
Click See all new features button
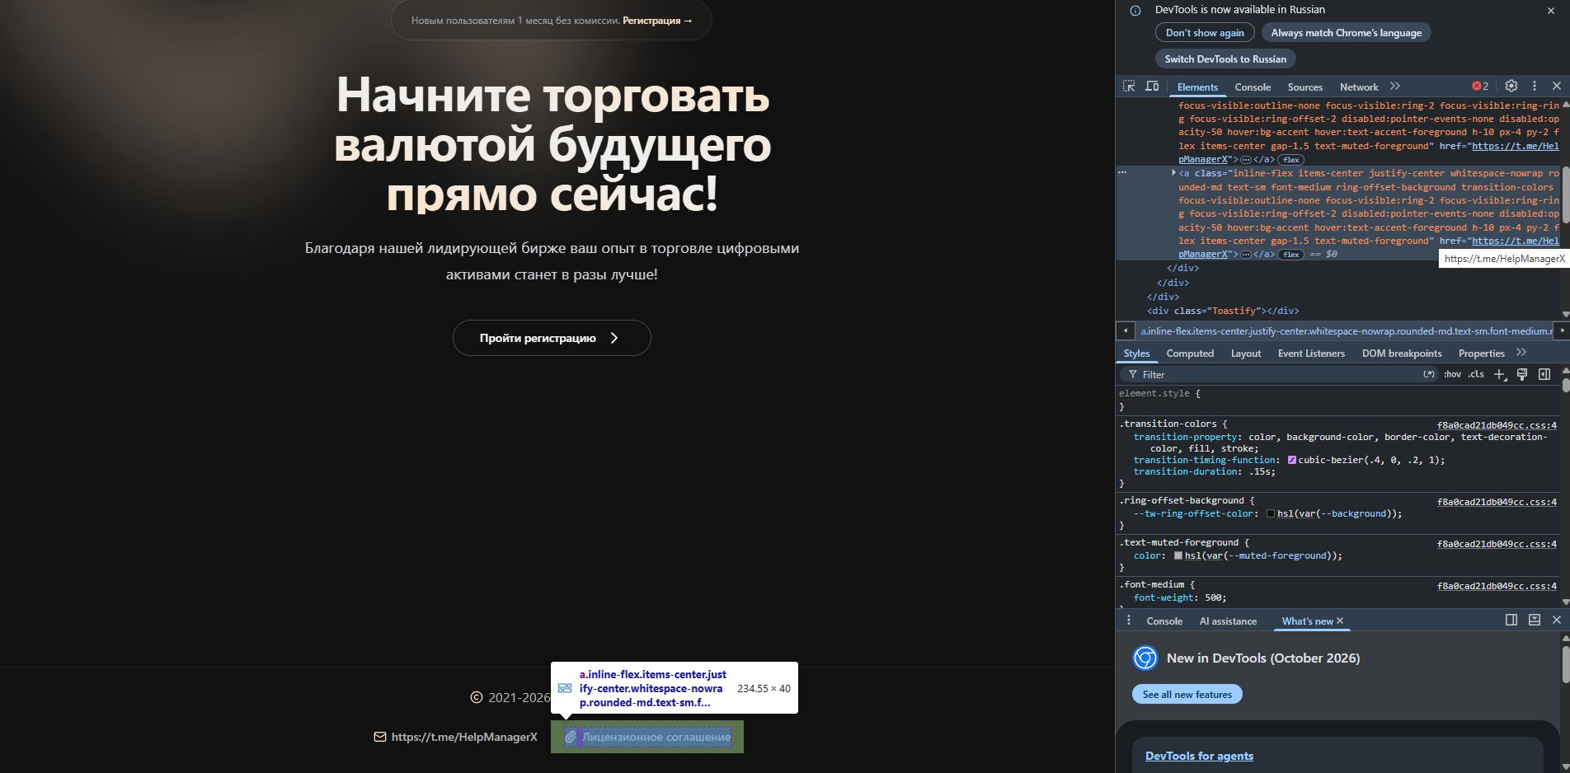click(1187, 694)
